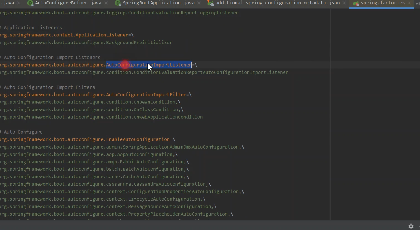Close the additional-spring-configuration-metadata.json tab
420x230 pixels.
point(344,3)
